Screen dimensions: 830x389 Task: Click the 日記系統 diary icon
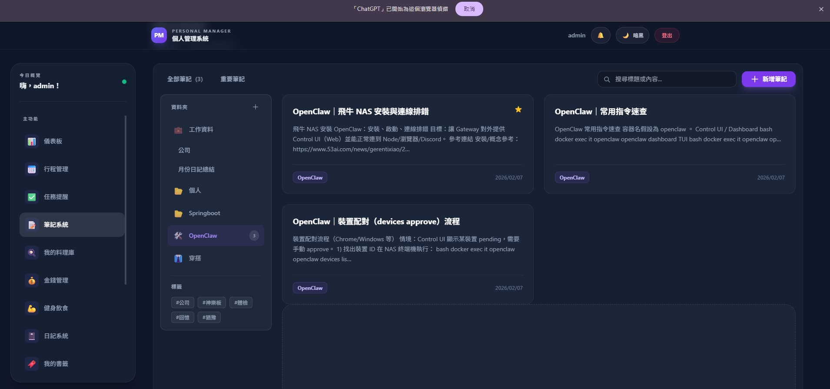point(32,336)
